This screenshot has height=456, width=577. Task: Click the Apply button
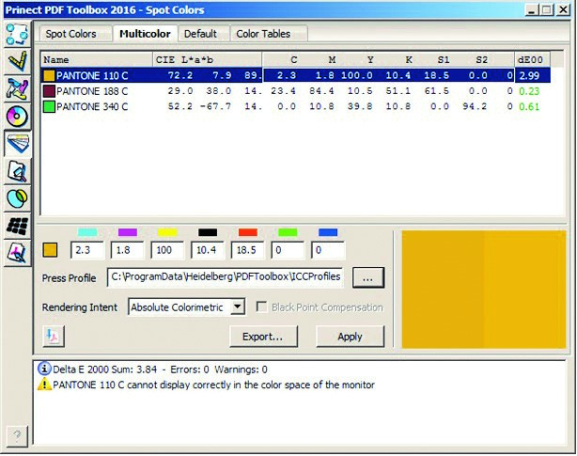350,337
